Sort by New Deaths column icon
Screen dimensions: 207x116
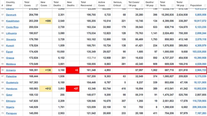tap(77, 5)
